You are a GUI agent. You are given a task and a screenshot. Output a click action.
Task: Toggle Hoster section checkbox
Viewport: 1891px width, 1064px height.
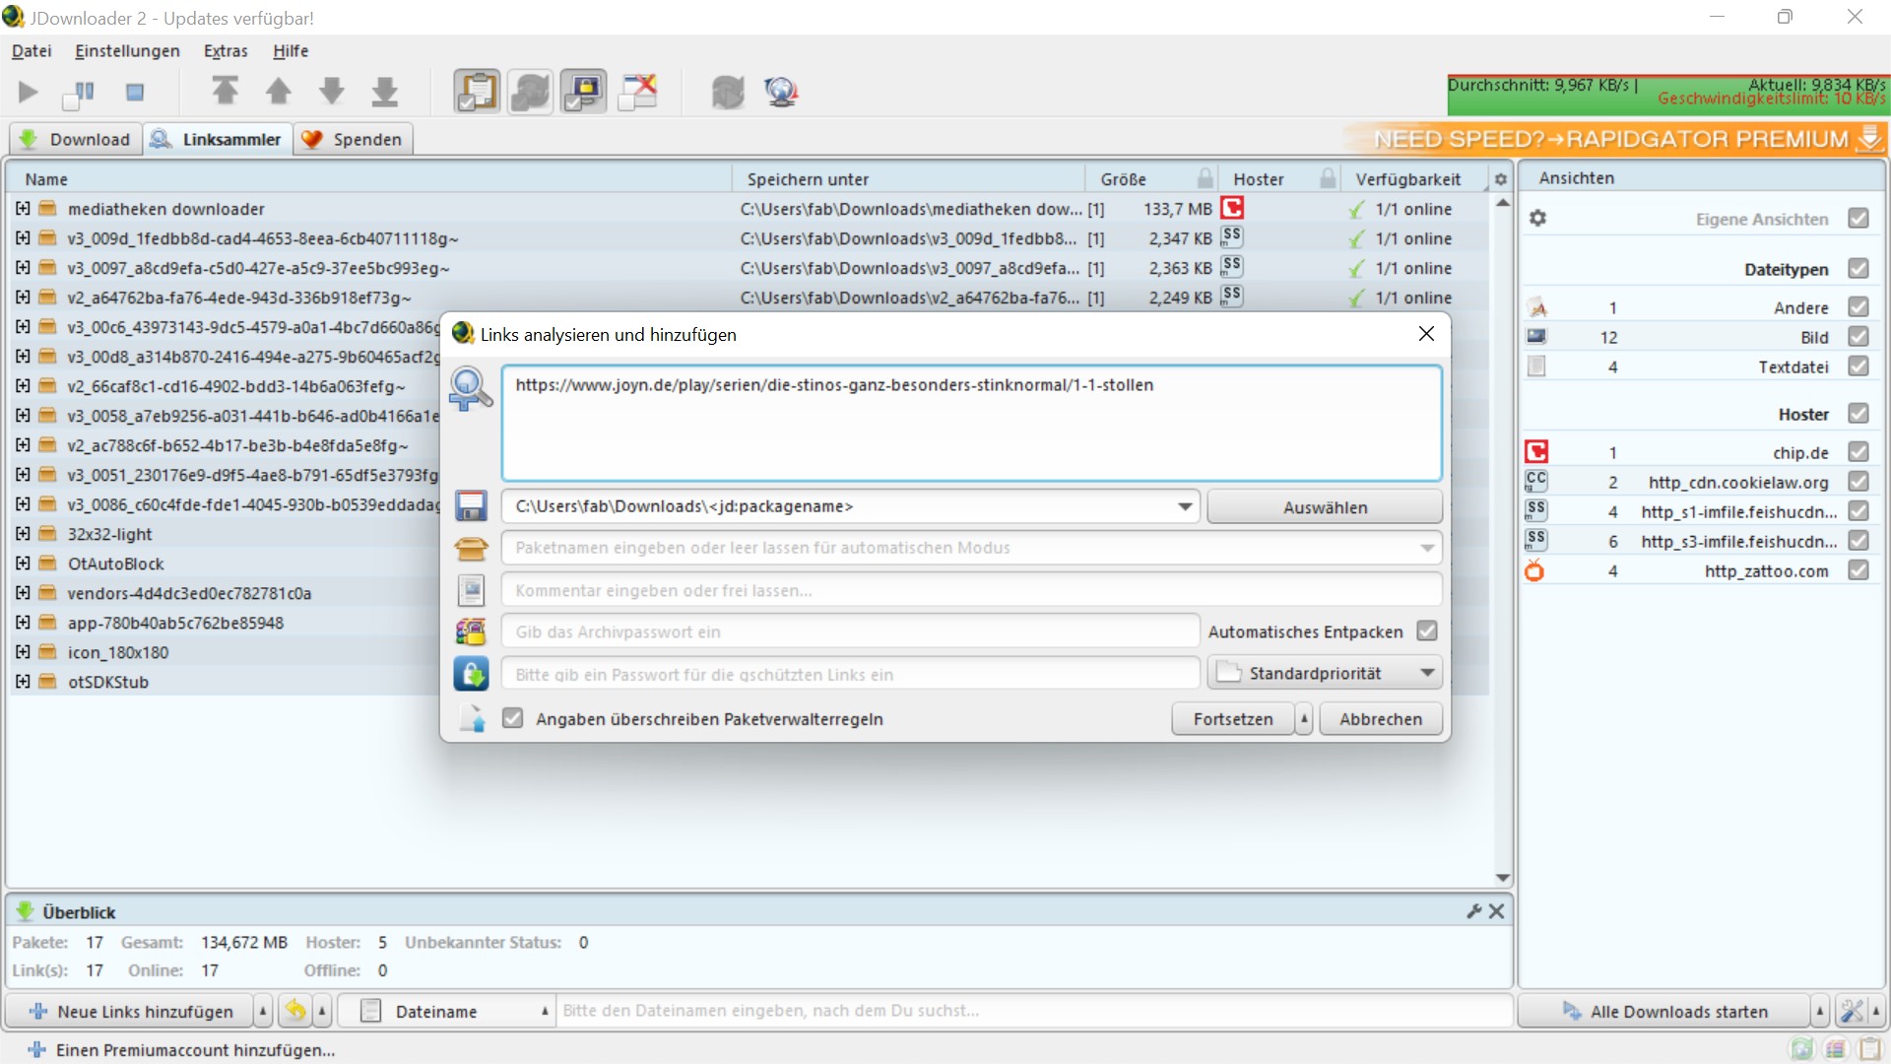(1858, 414)
